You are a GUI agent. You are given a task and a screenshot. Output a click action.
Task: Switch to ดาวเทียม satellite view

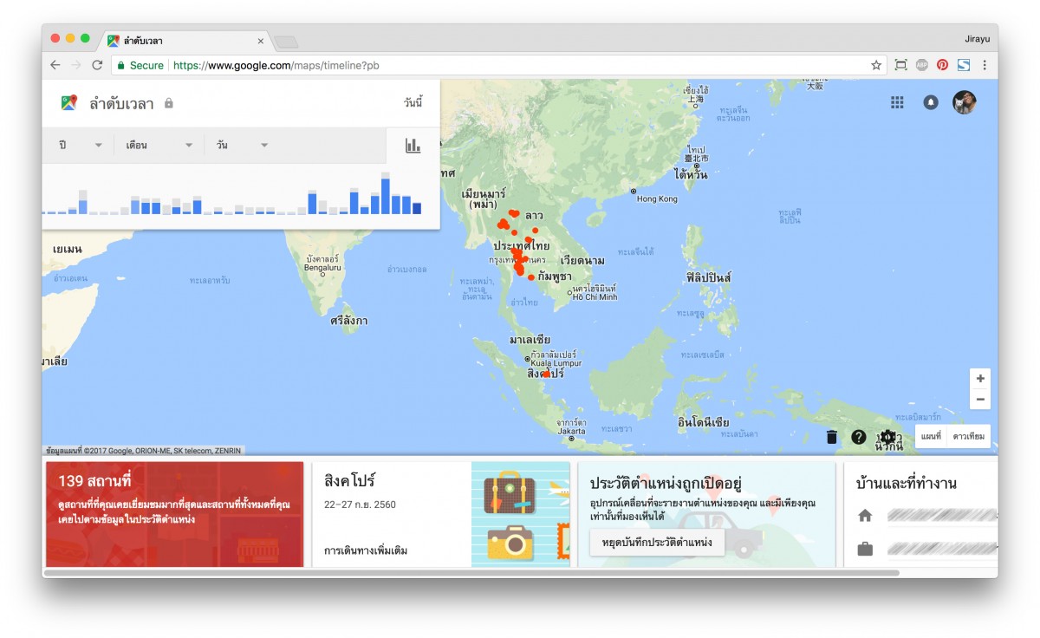tap(968, 436)
